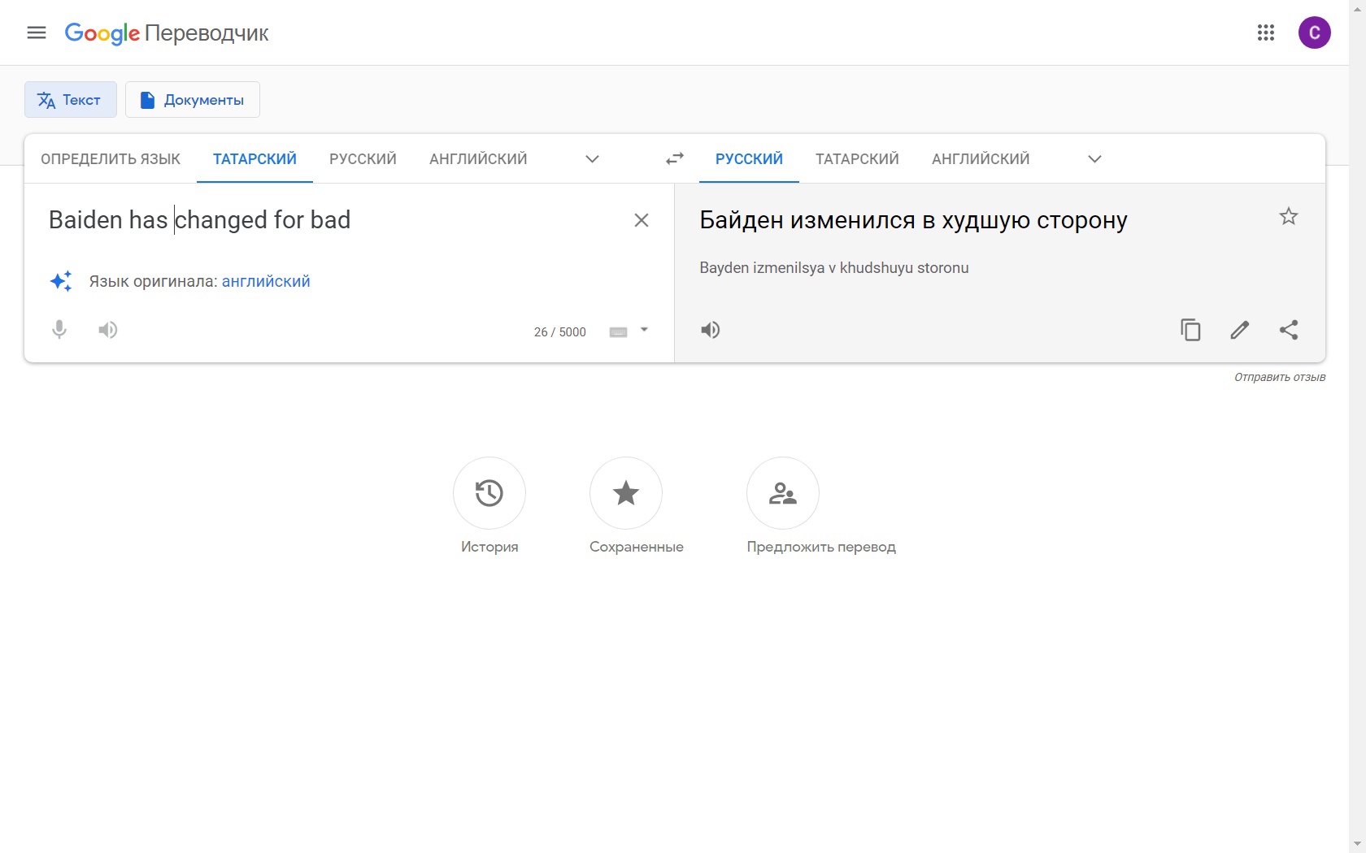
Task: Click the Google Переводчик logo
Action: 167,33
